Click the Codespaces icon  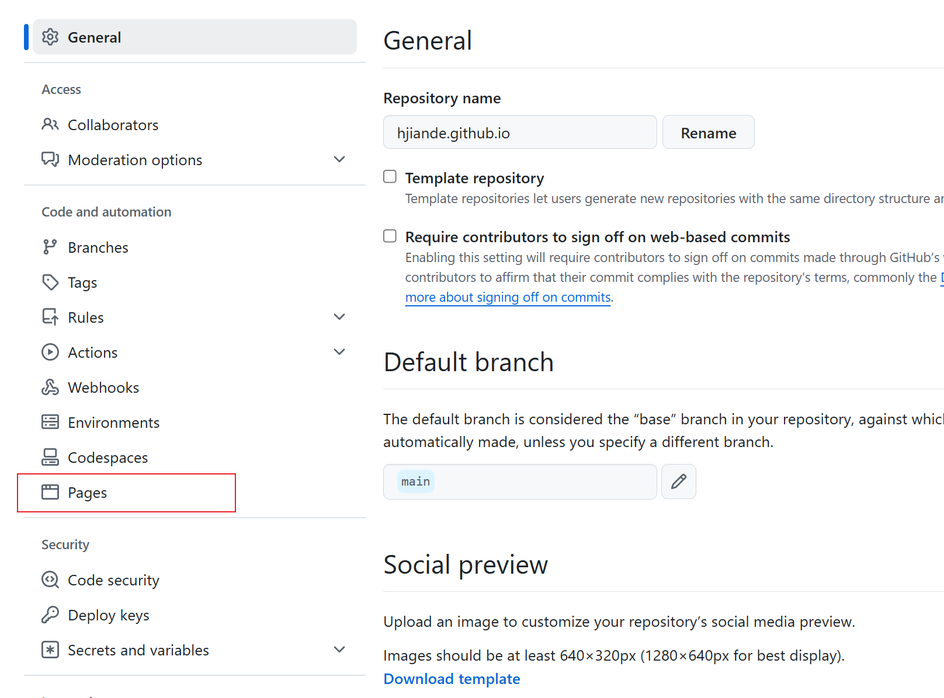tap(50, 458)
